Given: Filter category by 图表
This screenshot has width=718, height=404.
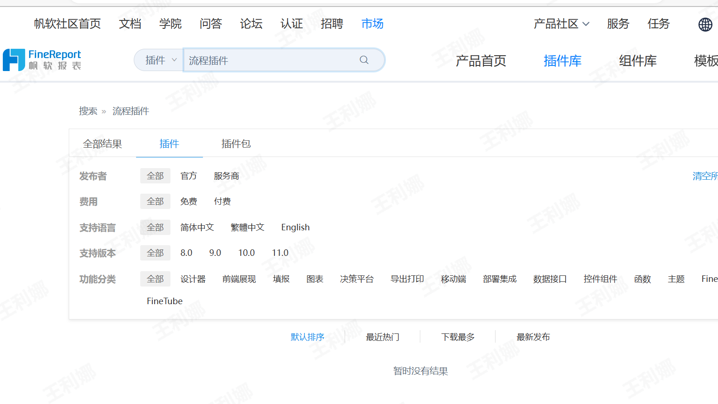Looking at the screenshot, I should click(315, 279).
